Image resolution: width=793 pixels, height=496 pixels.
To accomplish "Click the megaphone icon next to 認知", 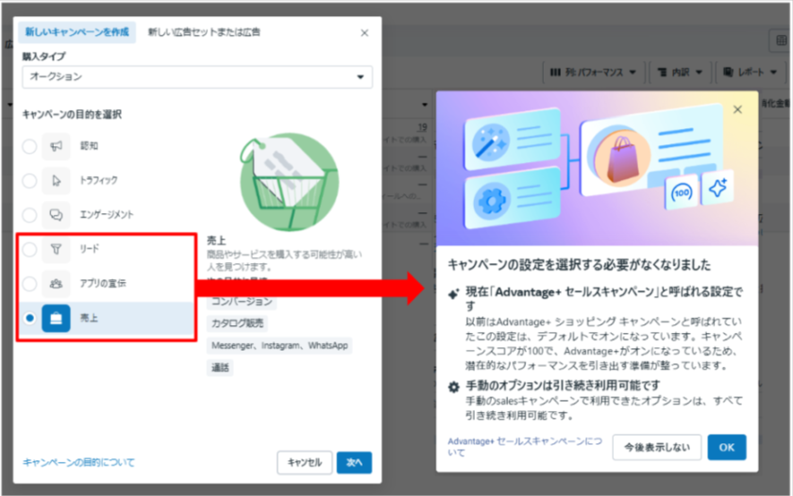I will [x=57, y=146].
